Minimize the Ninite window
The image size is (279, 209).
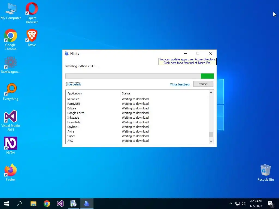[x=185, y=53]
